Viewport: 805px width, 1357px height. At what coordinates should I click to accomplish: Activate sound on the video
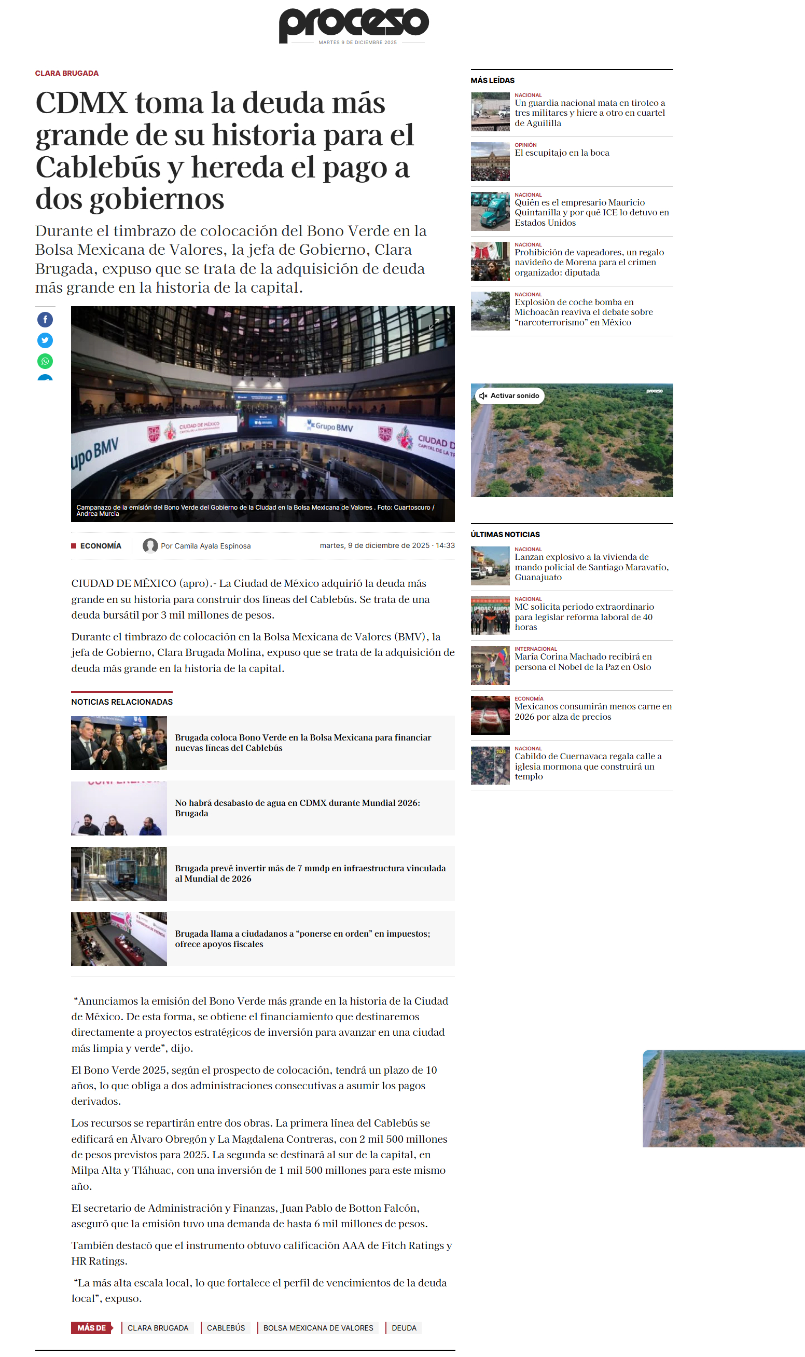509,395
